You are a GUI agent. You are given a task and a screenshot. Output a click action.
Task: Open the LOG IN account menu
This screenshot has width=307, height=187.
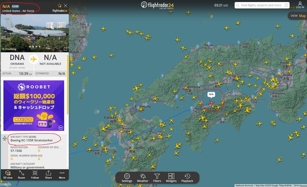[x=300, y=5]
